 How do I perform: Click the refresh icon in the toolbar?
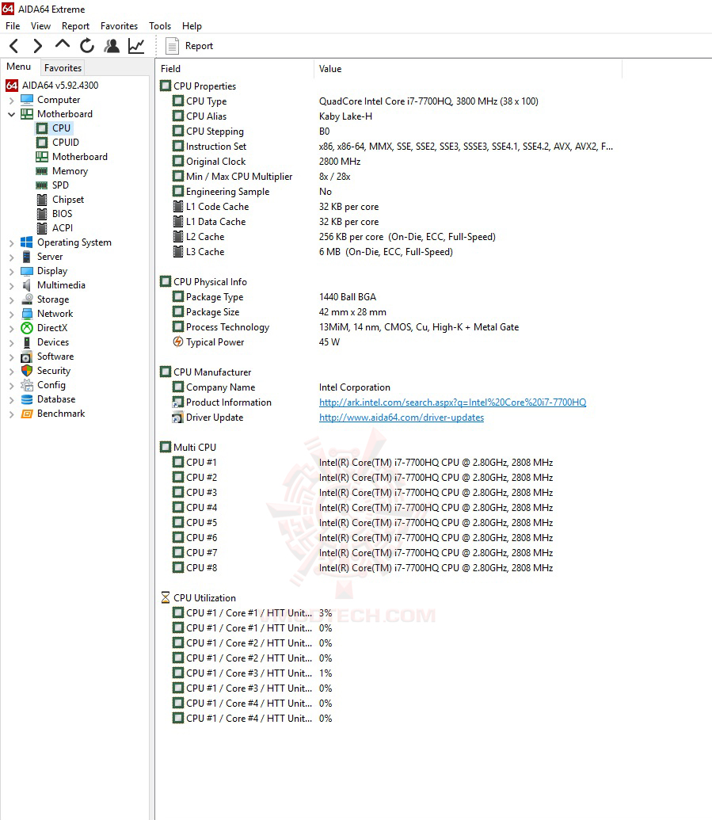coord(87,46)
